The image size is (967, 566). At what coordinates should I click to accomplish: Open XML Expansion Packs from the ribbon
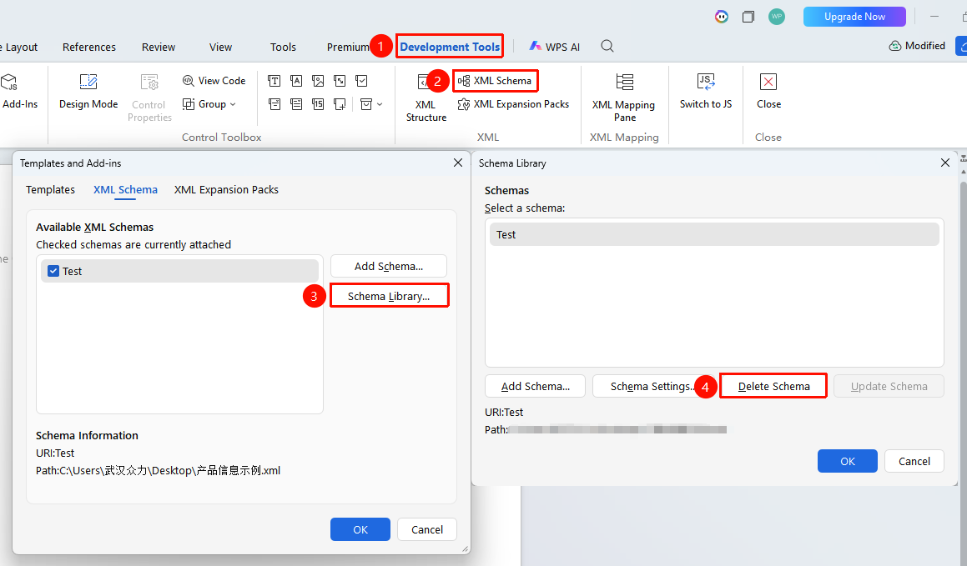coord(513,104)
